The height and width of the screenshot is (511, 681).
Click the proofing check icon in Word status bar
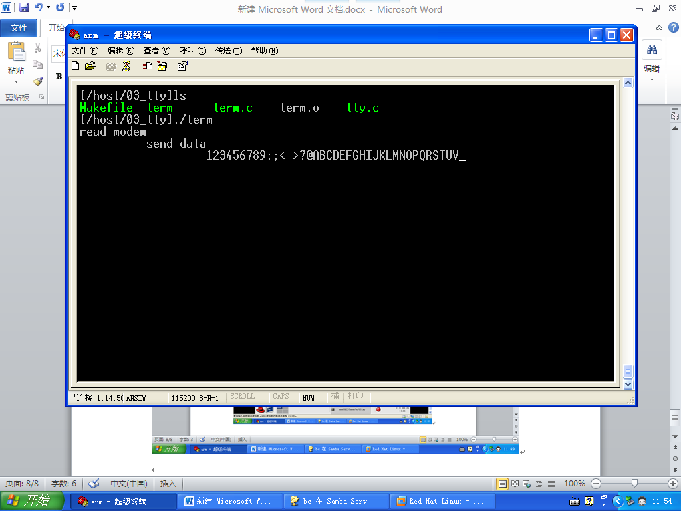point(94,484)
